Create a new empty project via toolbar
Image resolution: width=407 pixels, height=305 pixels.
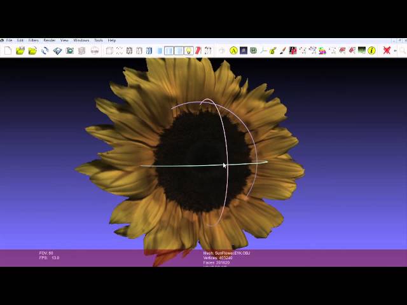[8, 50]
